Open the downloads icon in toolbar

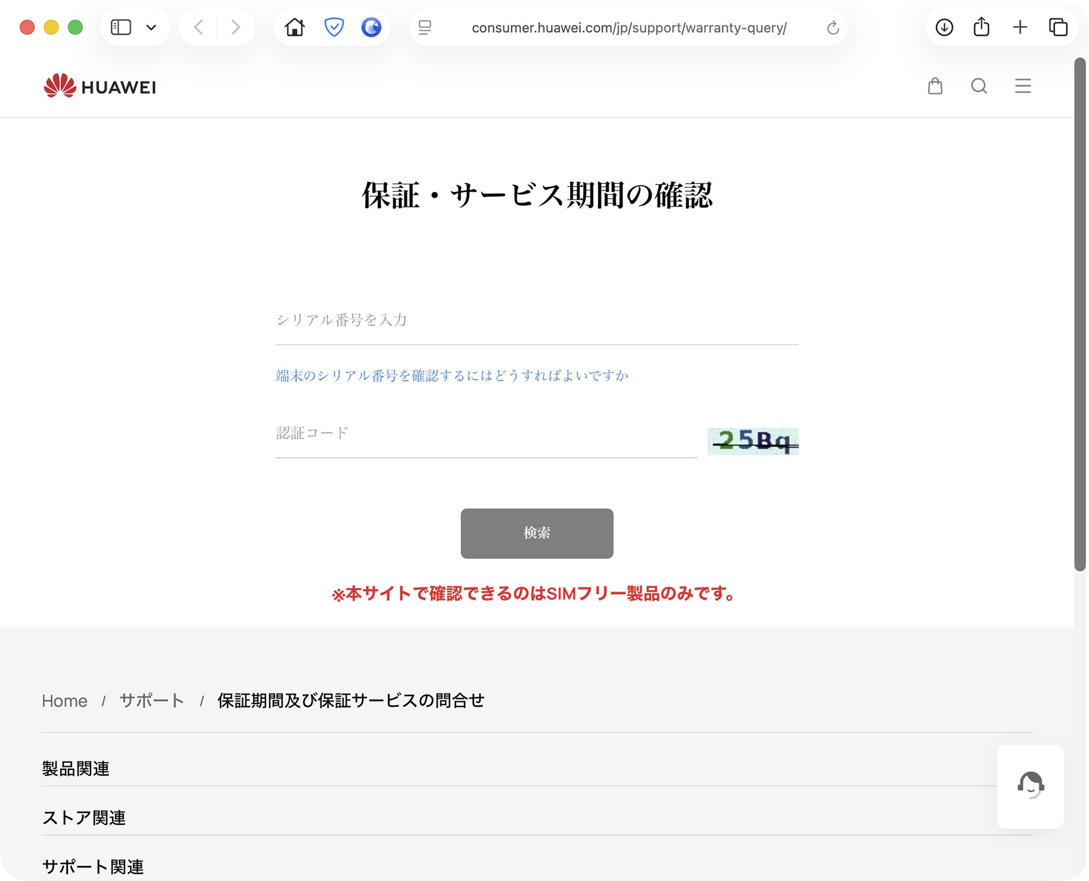pyautogui.click(x=944, y=27)
